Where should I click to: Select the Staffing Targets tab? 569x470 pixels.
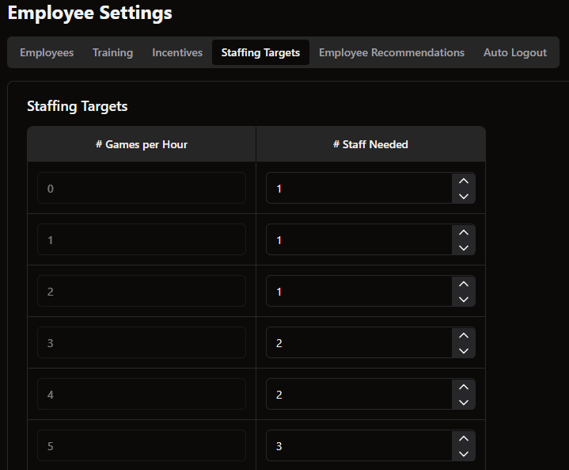pyautogui.click(x=260, y=52)
